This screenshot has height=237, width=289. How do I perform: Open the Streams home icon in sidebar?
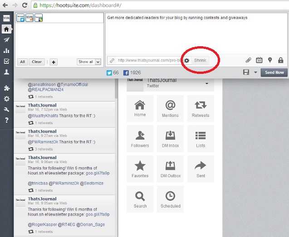click(x=6, y=29)
